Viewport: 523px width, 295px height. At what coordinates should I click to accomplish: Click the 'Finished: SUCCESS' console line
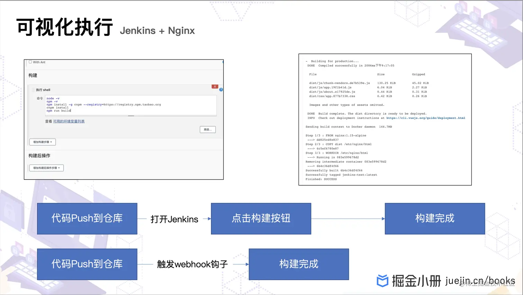pos(321,179)
